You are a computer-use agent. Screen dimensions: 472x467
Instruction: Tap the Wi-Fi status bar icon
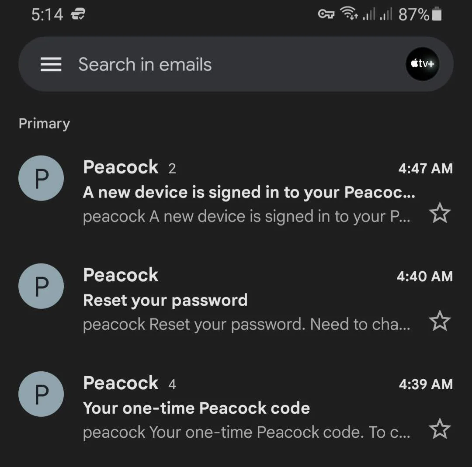(349, 14)
